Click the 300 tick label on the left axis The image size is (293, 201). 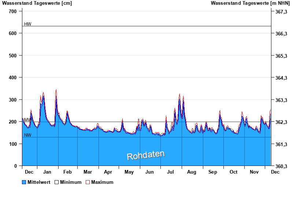[13, 100]
